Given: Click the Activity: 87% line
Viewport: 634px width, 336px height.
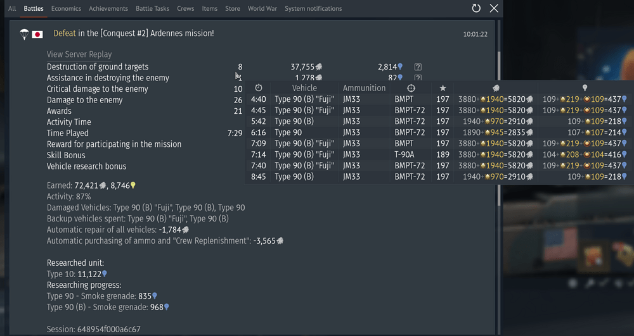Looking at the screenshot, I should 68,196.
